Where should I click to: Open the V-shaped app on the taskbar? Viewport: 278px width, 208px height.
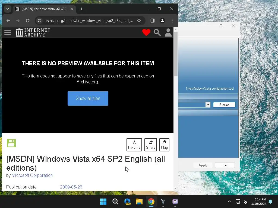pyautogui.click(x=163, y=201)
